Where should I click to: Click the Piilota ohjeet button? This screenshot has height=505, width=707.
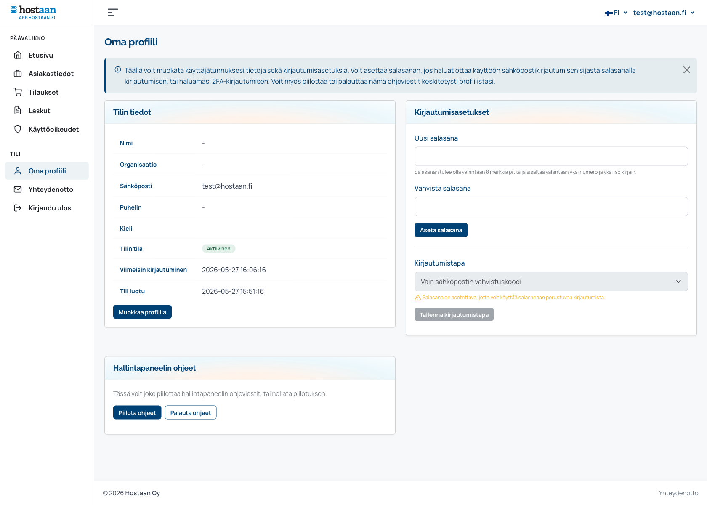pyautogui.click(x=137, y=412)
